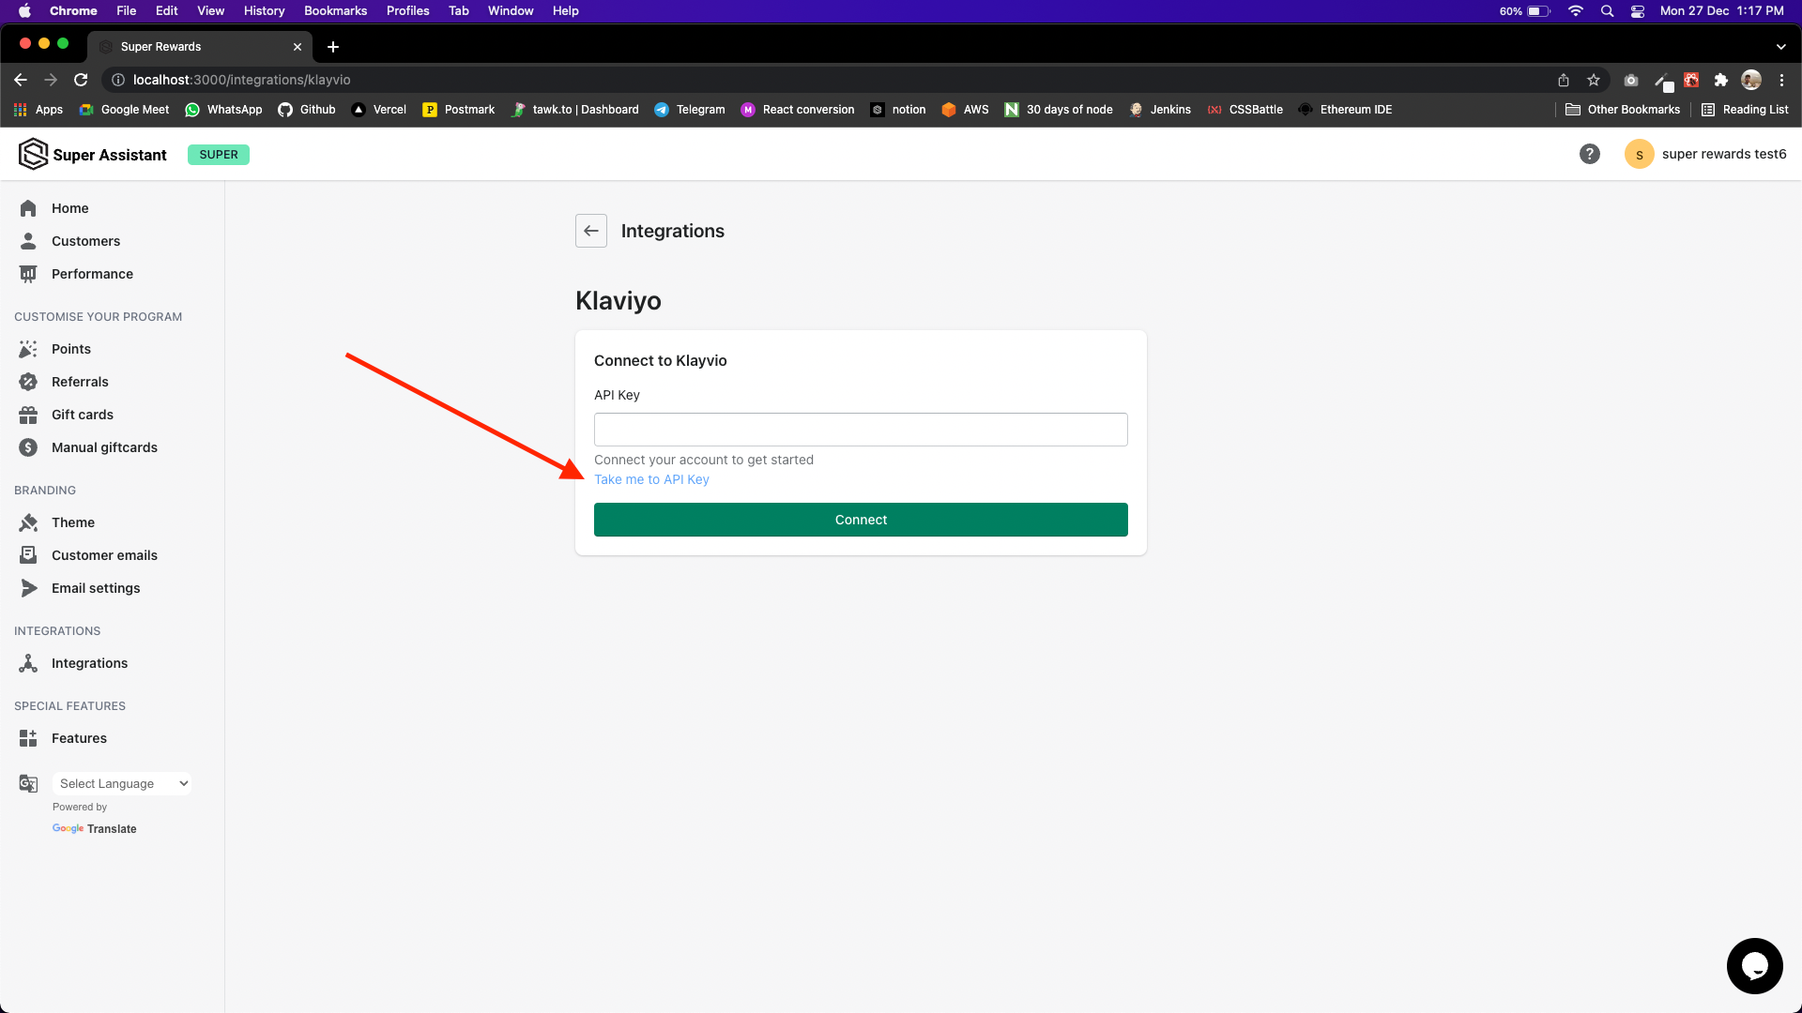Click the Referrals badge icon

pos(28,382)
